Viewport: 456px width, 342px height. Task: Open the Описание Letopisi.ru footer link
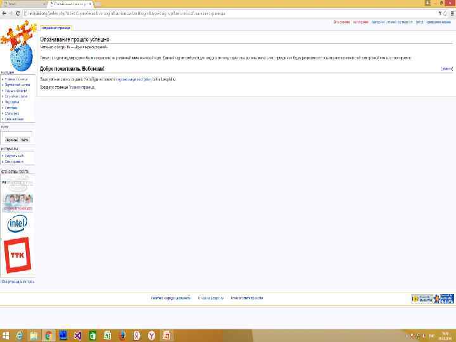click(211, 298)
